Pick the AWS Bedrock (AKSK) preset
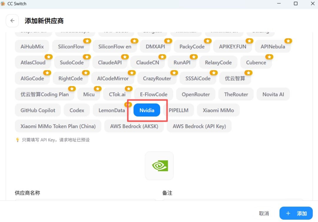Screen dimensions: 318x222 point(134,126)
